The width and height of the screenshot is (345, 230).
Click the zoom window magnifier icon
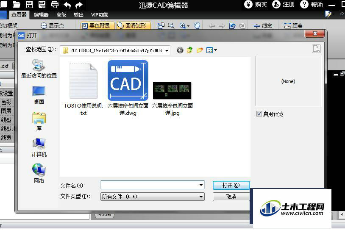click(x=171, y=26)
